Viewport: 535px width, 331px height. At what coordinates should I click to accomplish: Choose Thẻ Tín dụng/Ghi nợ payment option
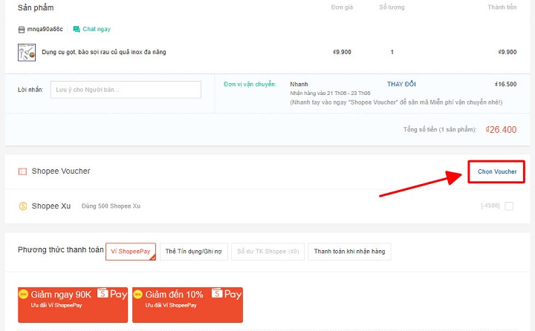click(x=193, y=252)
